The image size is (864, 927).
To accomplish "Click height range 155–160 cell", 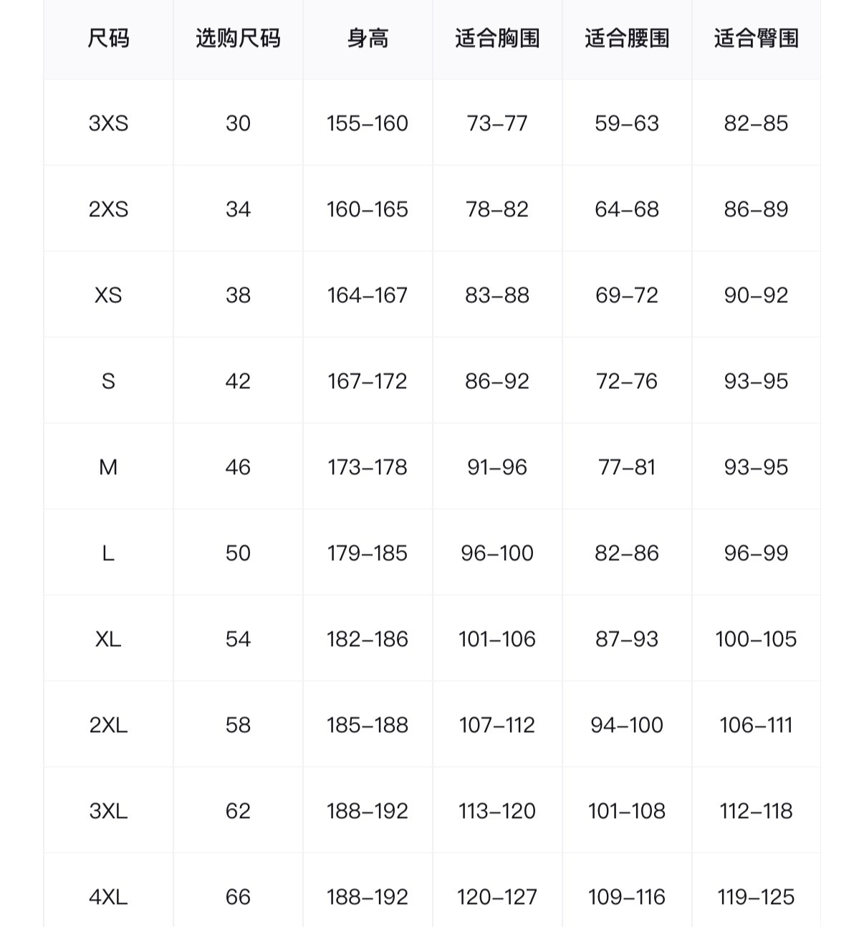I will [x=368, y=123].
